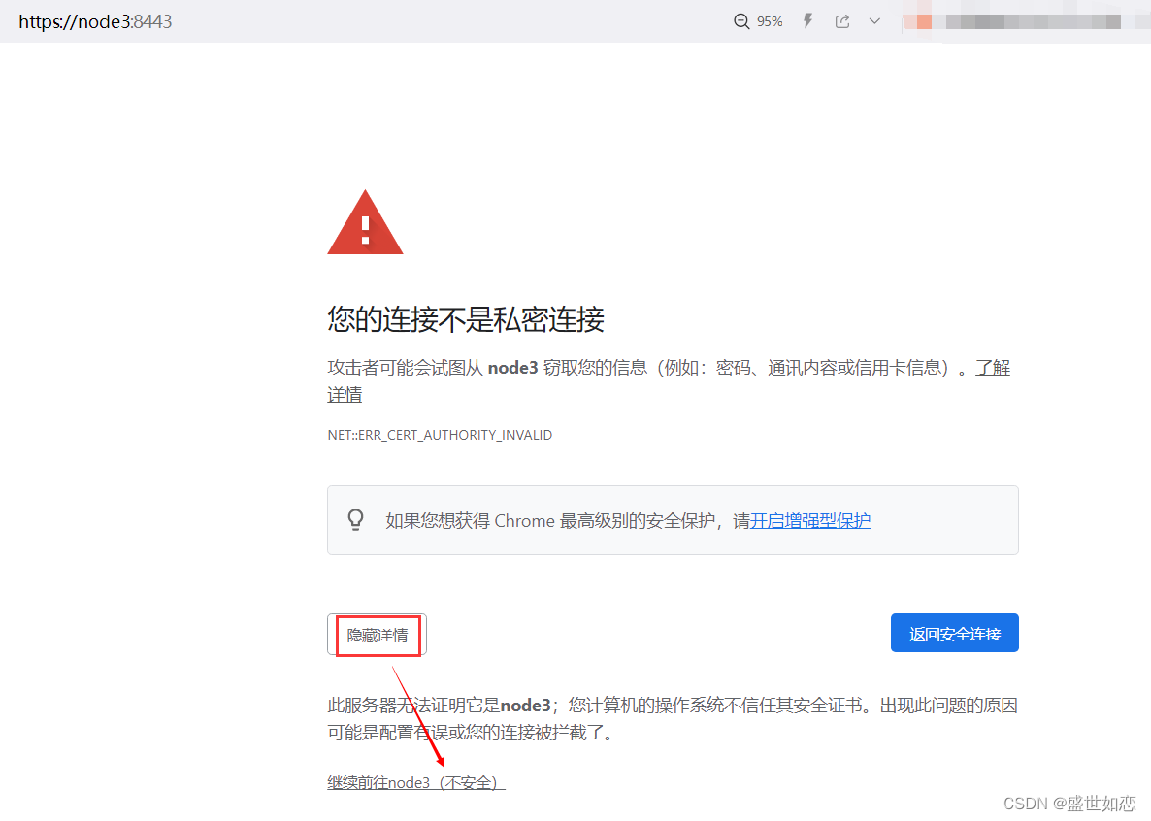Click the https://node3:8443 address bar
Screen dimensions: 1151x821
point(95,20)
